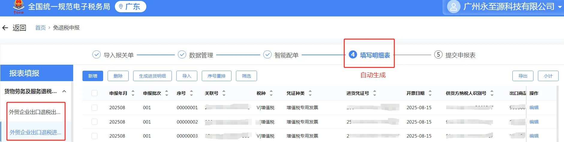The image size is (564, 142).
Task: Click the 筛选 button
Action: click(246, 76)
